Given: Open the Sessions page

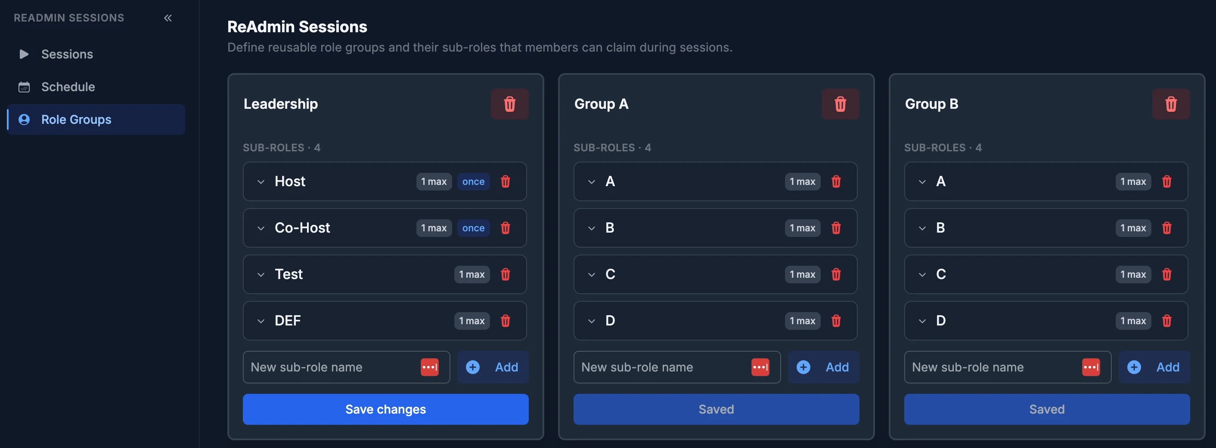Looking at the screenshot, I should 96,54.
